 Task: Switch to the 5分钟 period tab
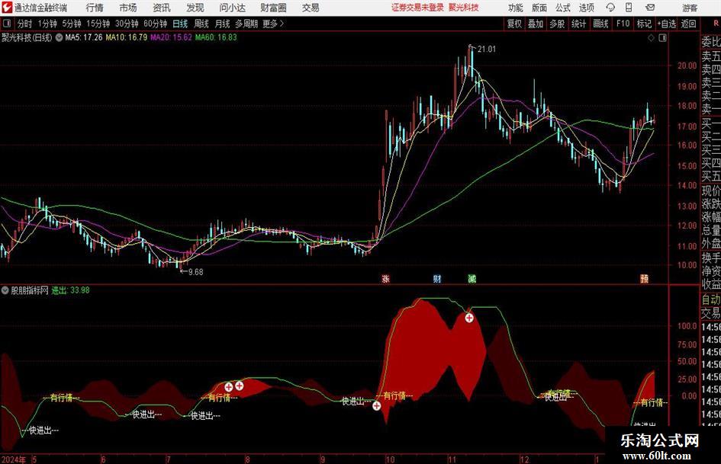[x=72, y=24]
